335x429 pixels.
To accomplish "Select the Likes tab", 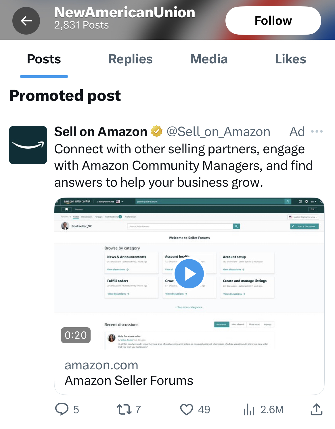I will tap(290, 59).
